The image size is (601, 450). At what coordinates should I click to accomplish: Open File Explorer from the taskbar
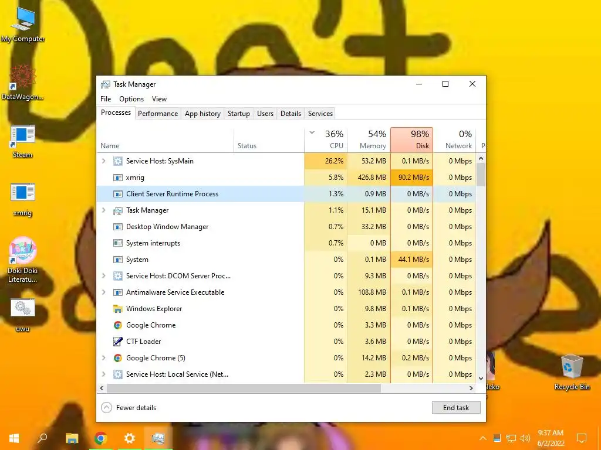[x=72, y=438]
